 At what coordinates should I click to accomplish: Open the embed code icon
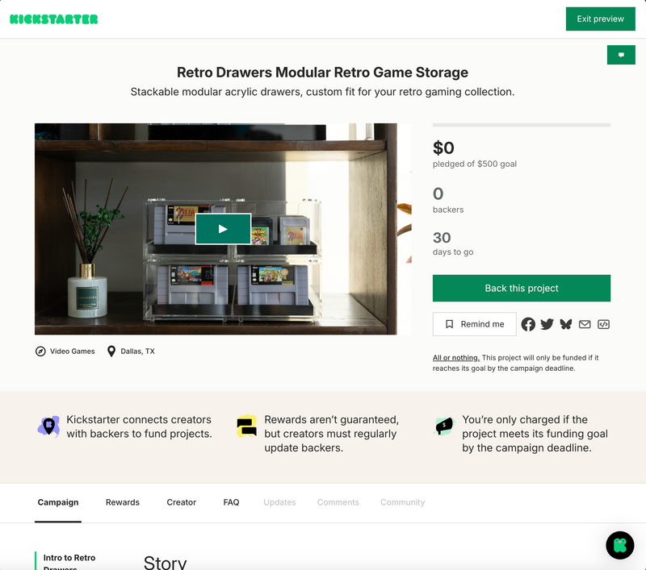tap(603, 324)
